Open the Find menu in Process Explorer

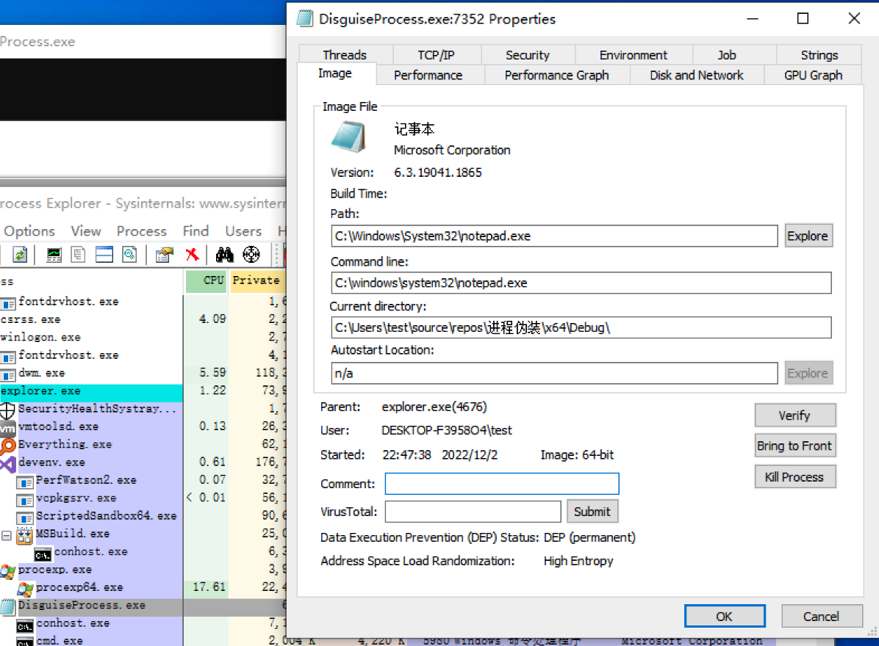pyautogui.click(x=195, y=231)
